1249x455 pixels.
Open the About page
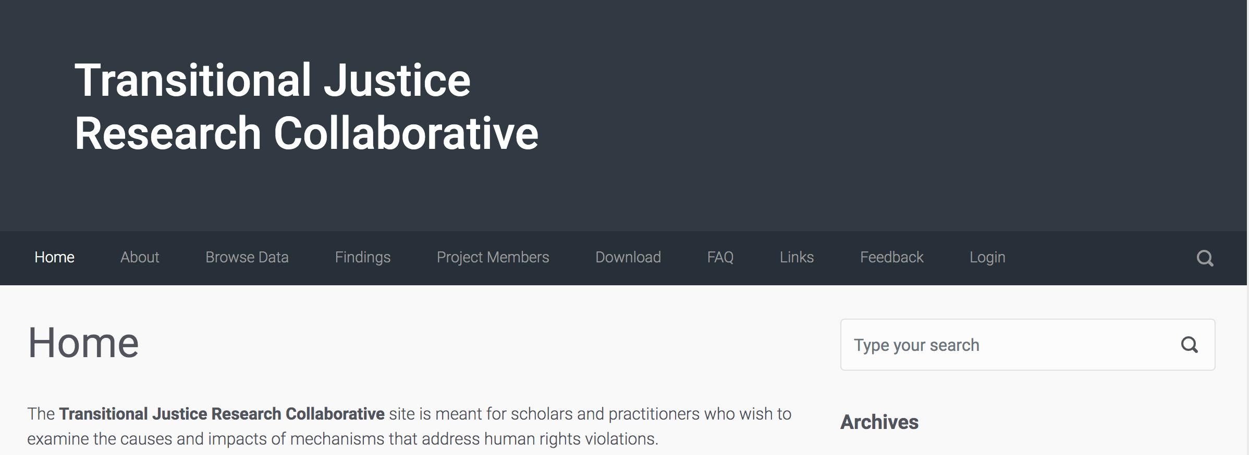[140, 257]
